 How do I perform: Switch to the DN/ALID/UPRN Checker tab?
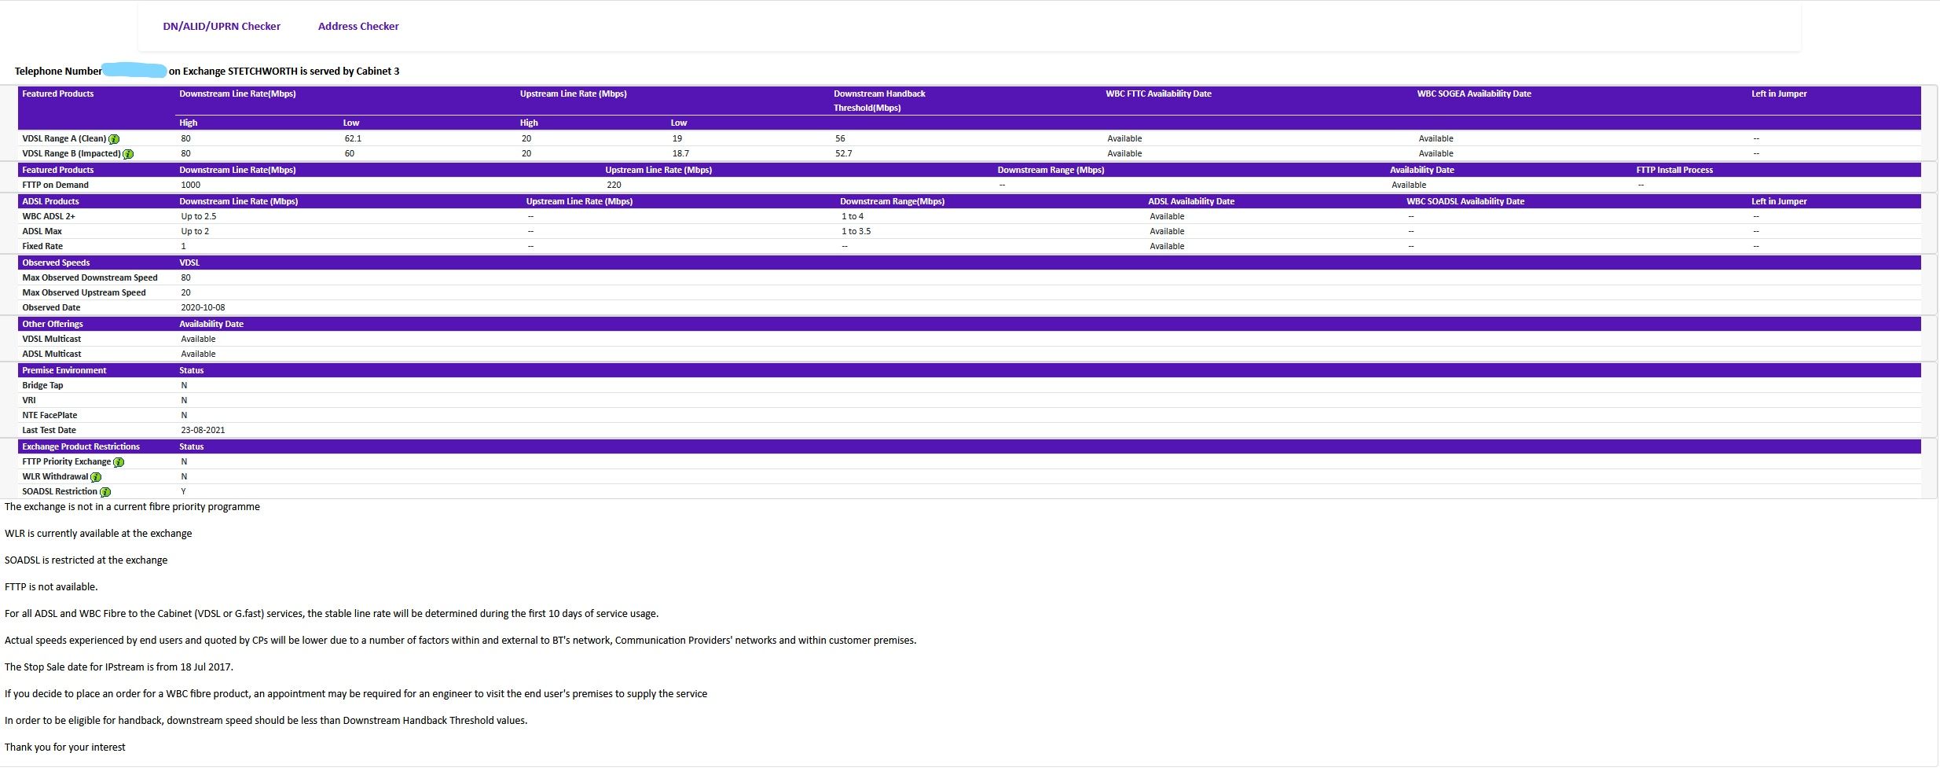222,26
